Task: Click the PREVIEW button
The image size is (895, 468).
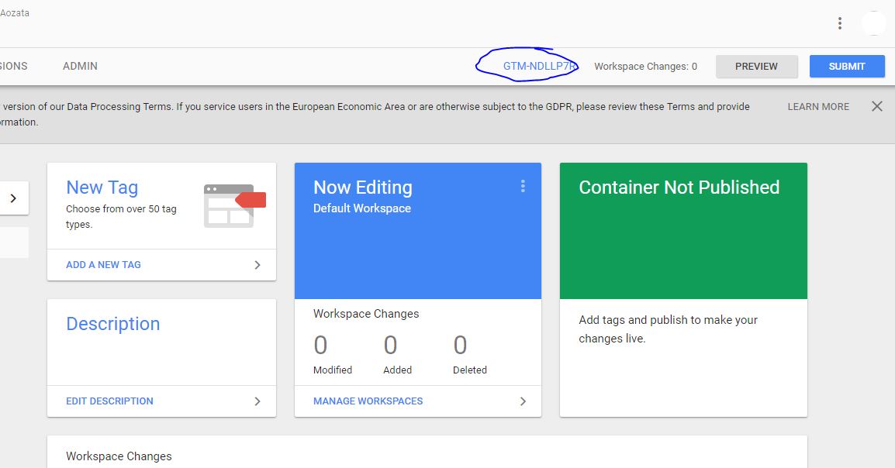Action: (756, 66)
